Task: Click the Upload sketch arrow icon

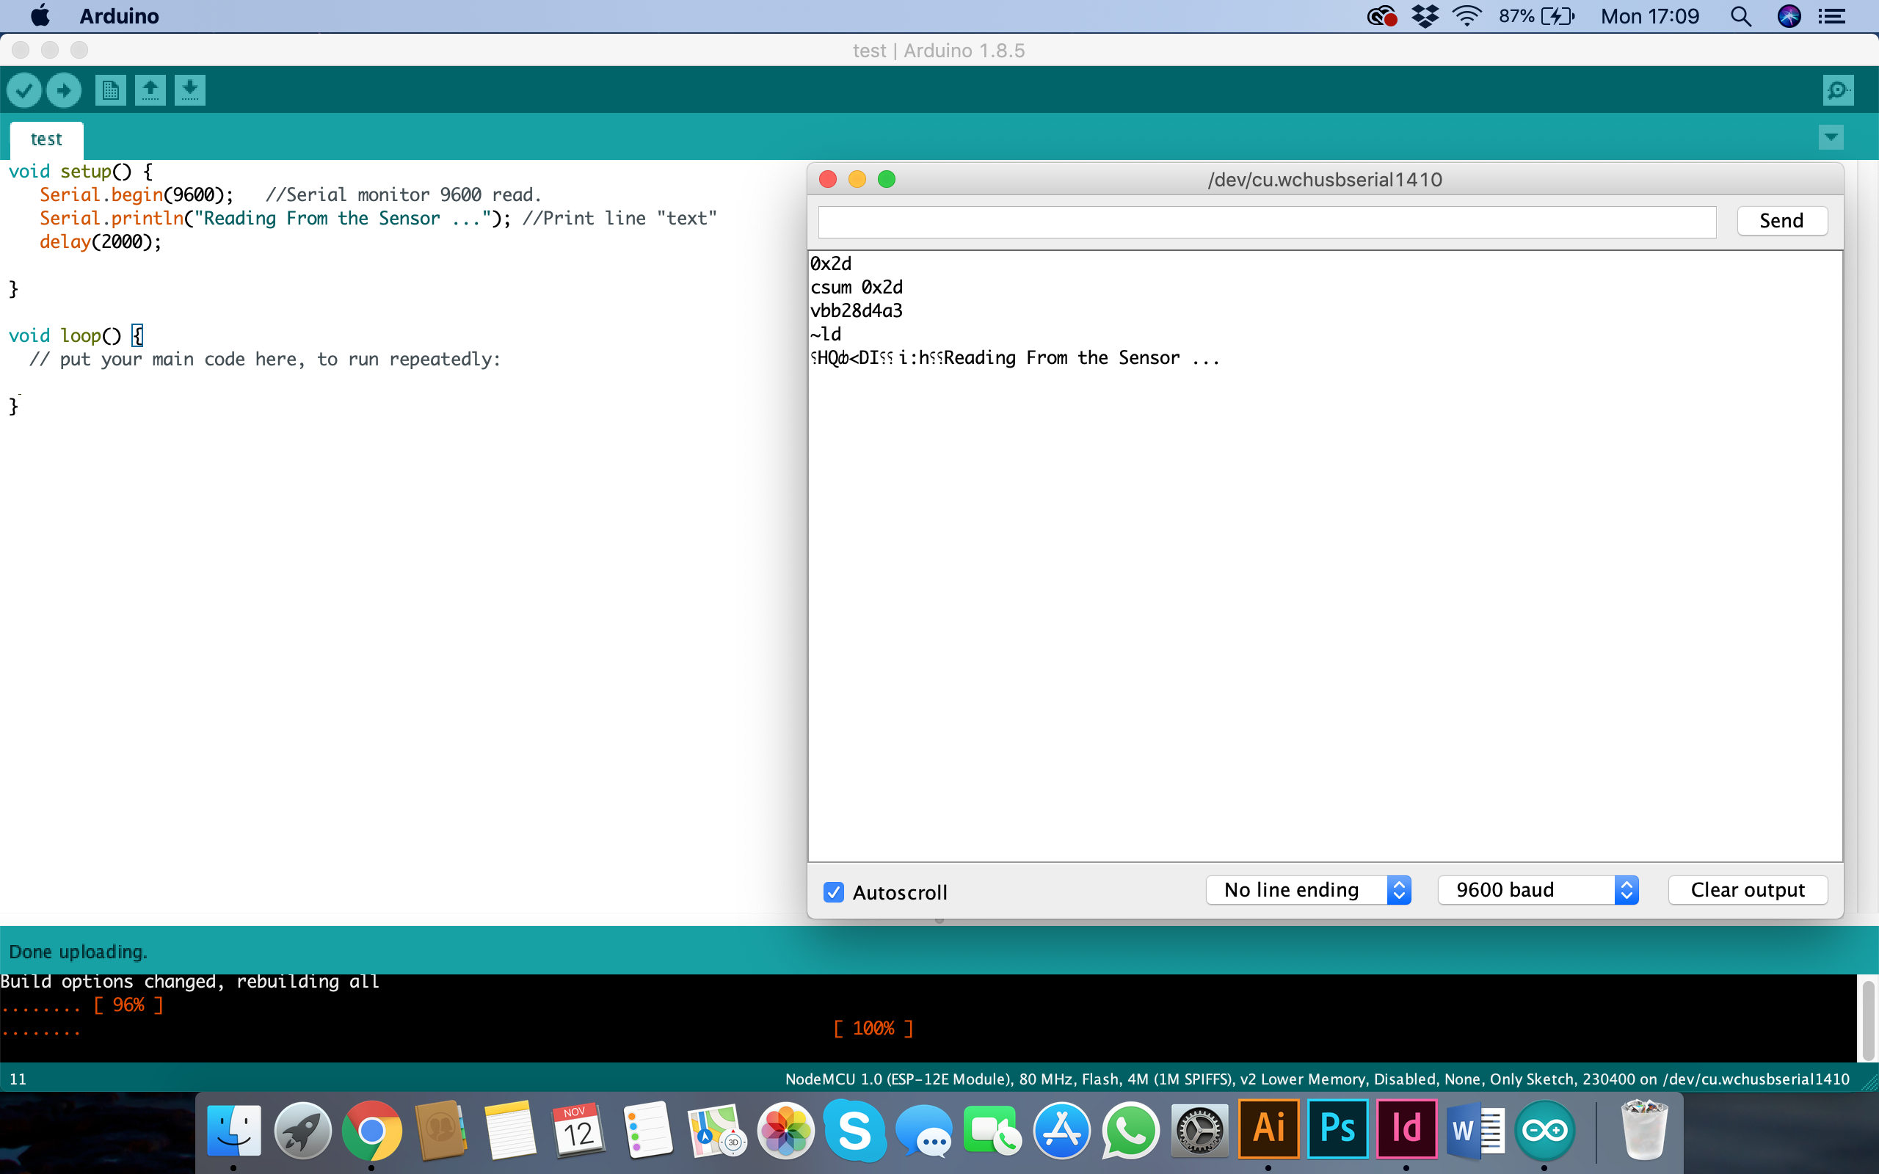Action: [x=64, y=90]
